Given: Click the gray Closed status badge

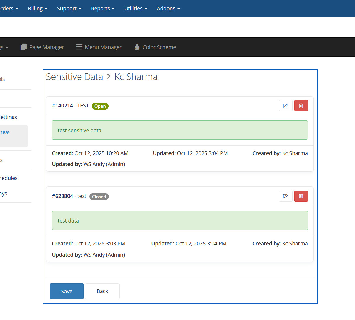Looking at the screenshot, I should click(x=99, y=197).
